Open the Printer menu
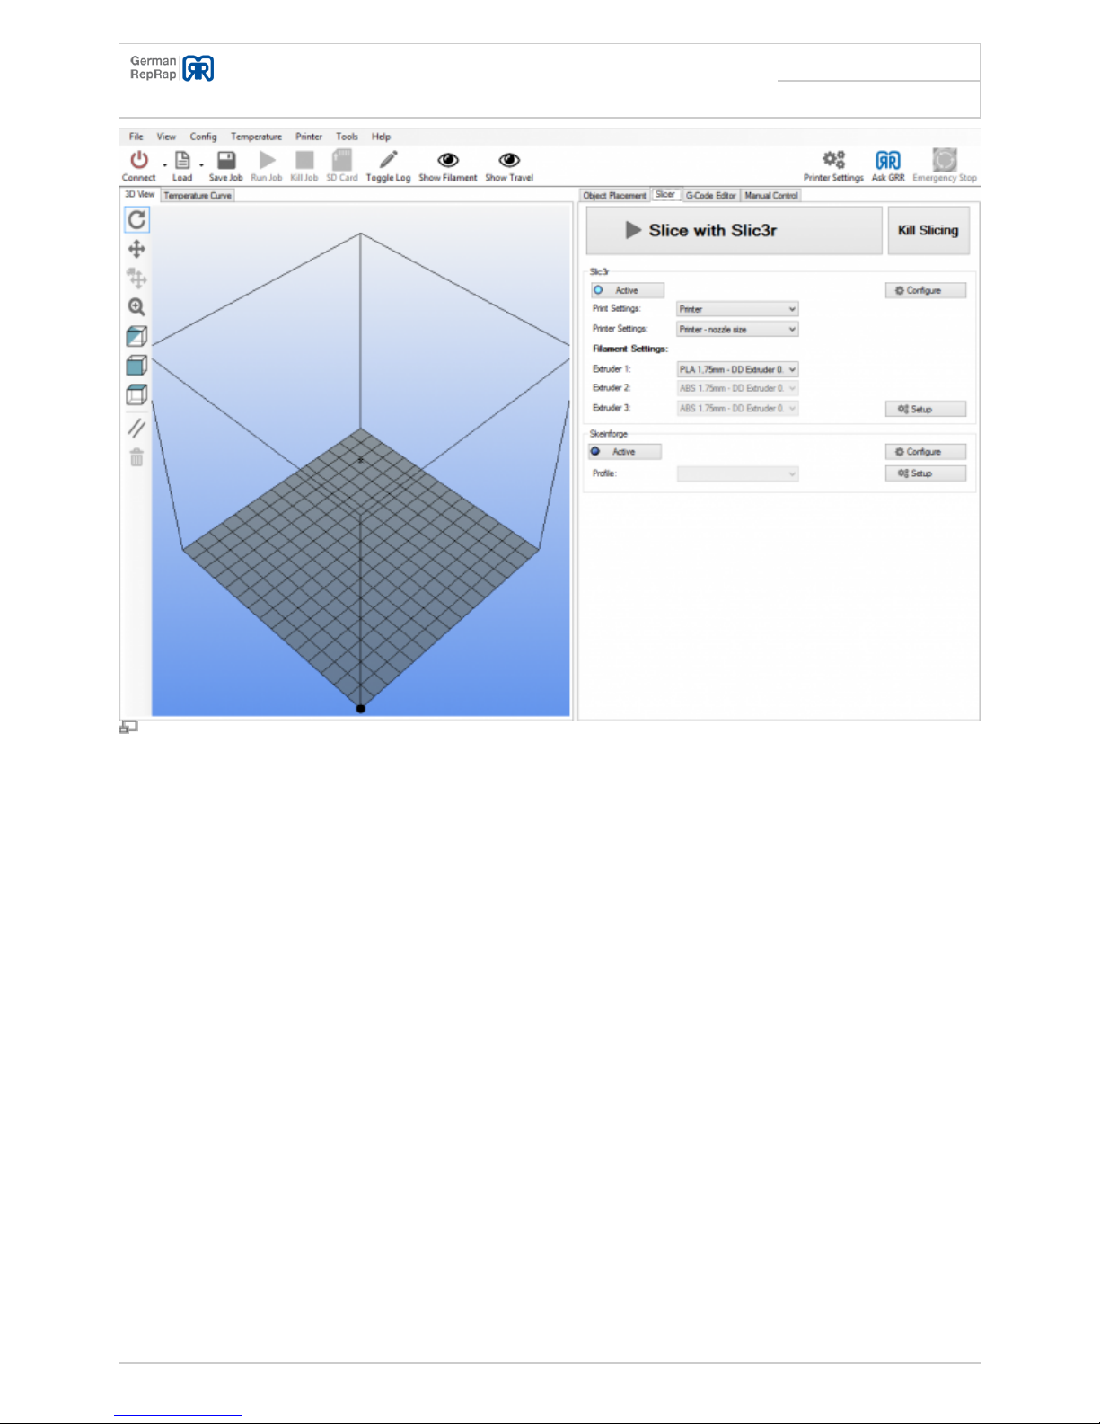 point(309,137)
